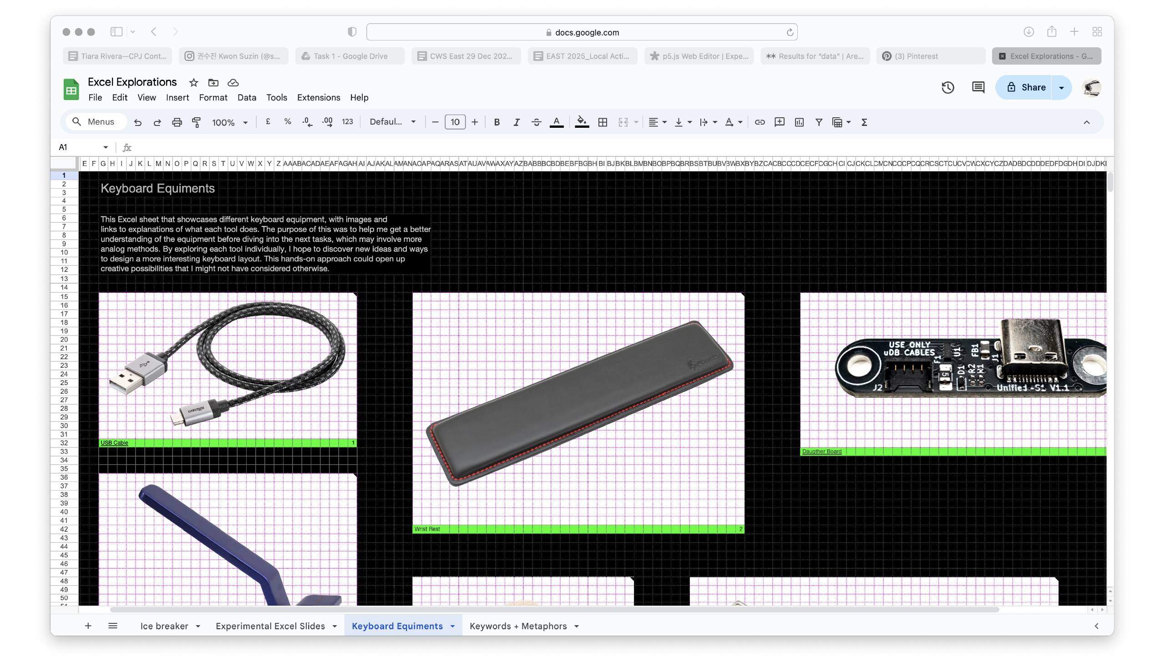Switch to Pinterest browser tab
The height and width of the screenshot is (662, 1165).
pos(931,56)
